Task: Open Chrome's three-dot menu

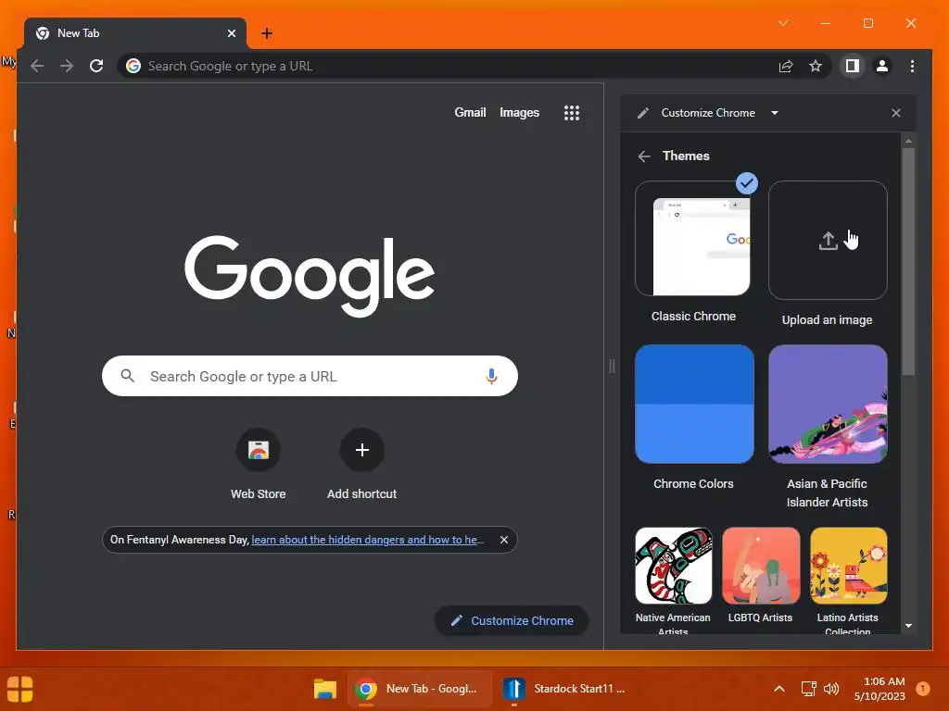Action: [x=912, y=66]
